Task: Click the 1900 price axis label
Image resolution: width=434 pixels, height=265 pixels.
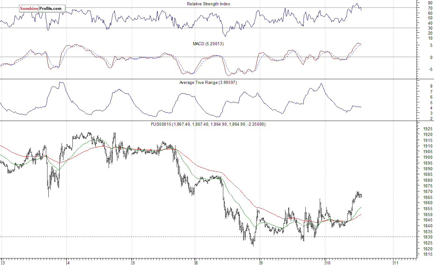Action: pos(427,157)
